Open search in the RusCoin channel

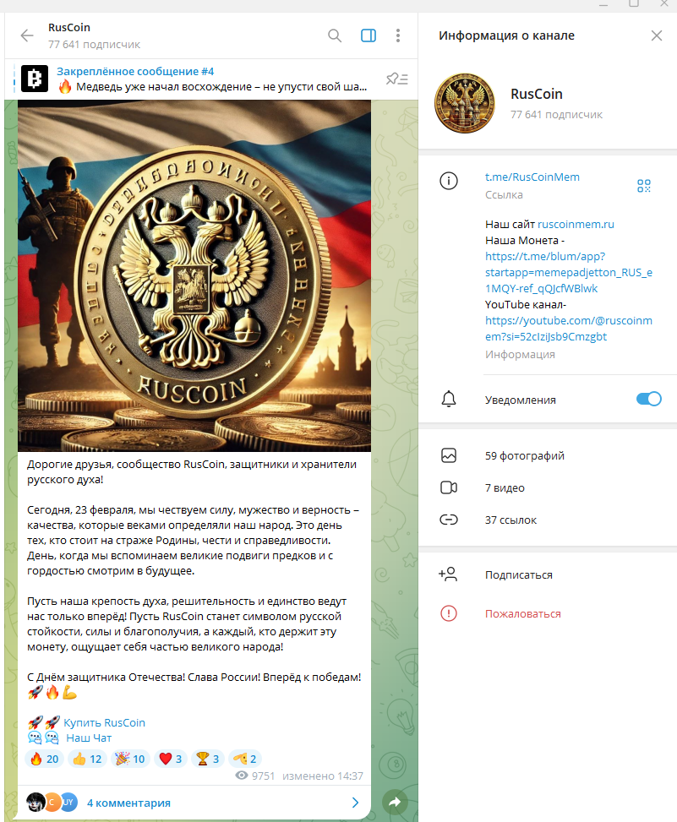click(335, 35)
